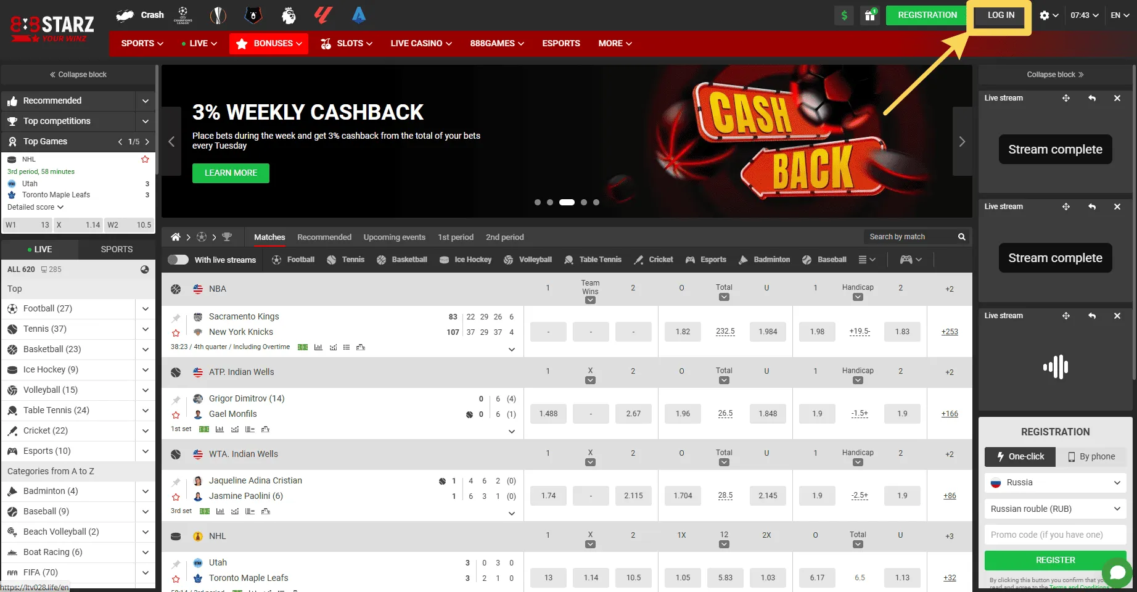1137x592 pixels.
Task: Open the more sports list dropdown
Action: 867,260
